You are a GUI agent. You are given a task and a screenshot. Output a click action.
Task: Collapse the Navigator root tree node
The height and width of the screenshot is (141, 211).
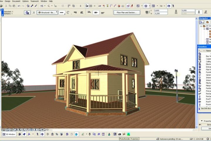click(201, 26)
